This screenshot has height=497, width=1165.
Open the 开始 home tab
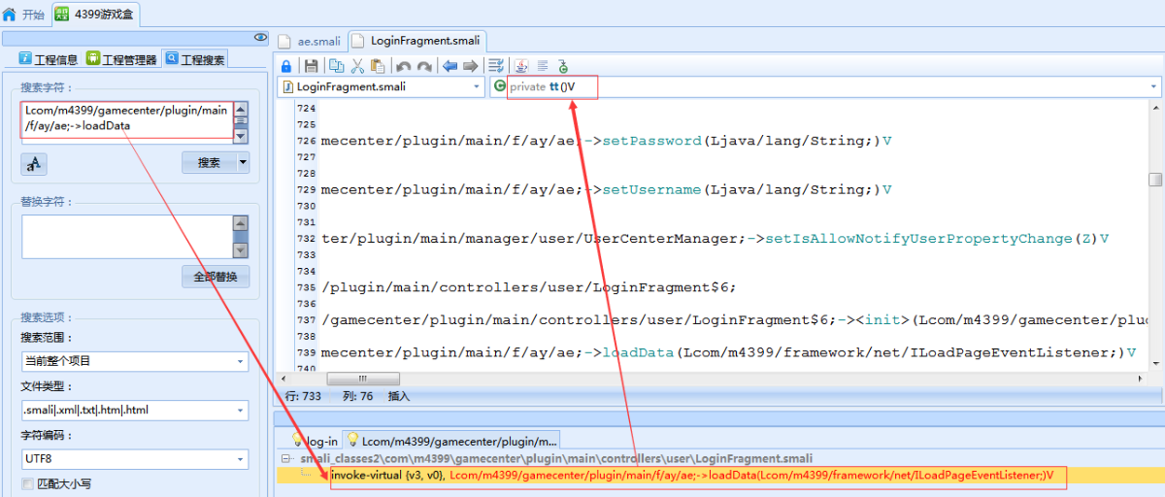(x=23, y=15)
